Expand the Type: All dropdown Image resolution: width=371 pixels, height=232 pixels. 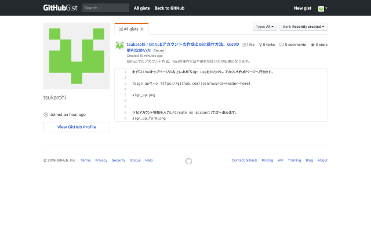coord(264,27)
